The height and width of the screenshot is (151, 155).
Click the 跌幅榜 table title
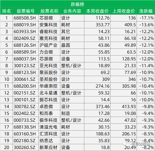click(77, 4)
